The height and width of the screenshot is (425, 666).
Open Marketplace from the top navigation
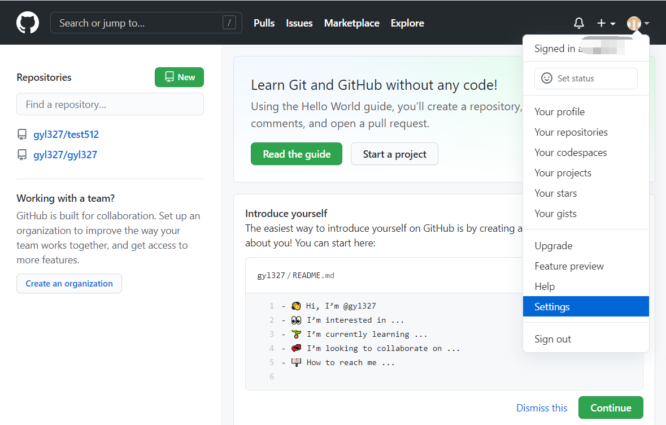351,23
